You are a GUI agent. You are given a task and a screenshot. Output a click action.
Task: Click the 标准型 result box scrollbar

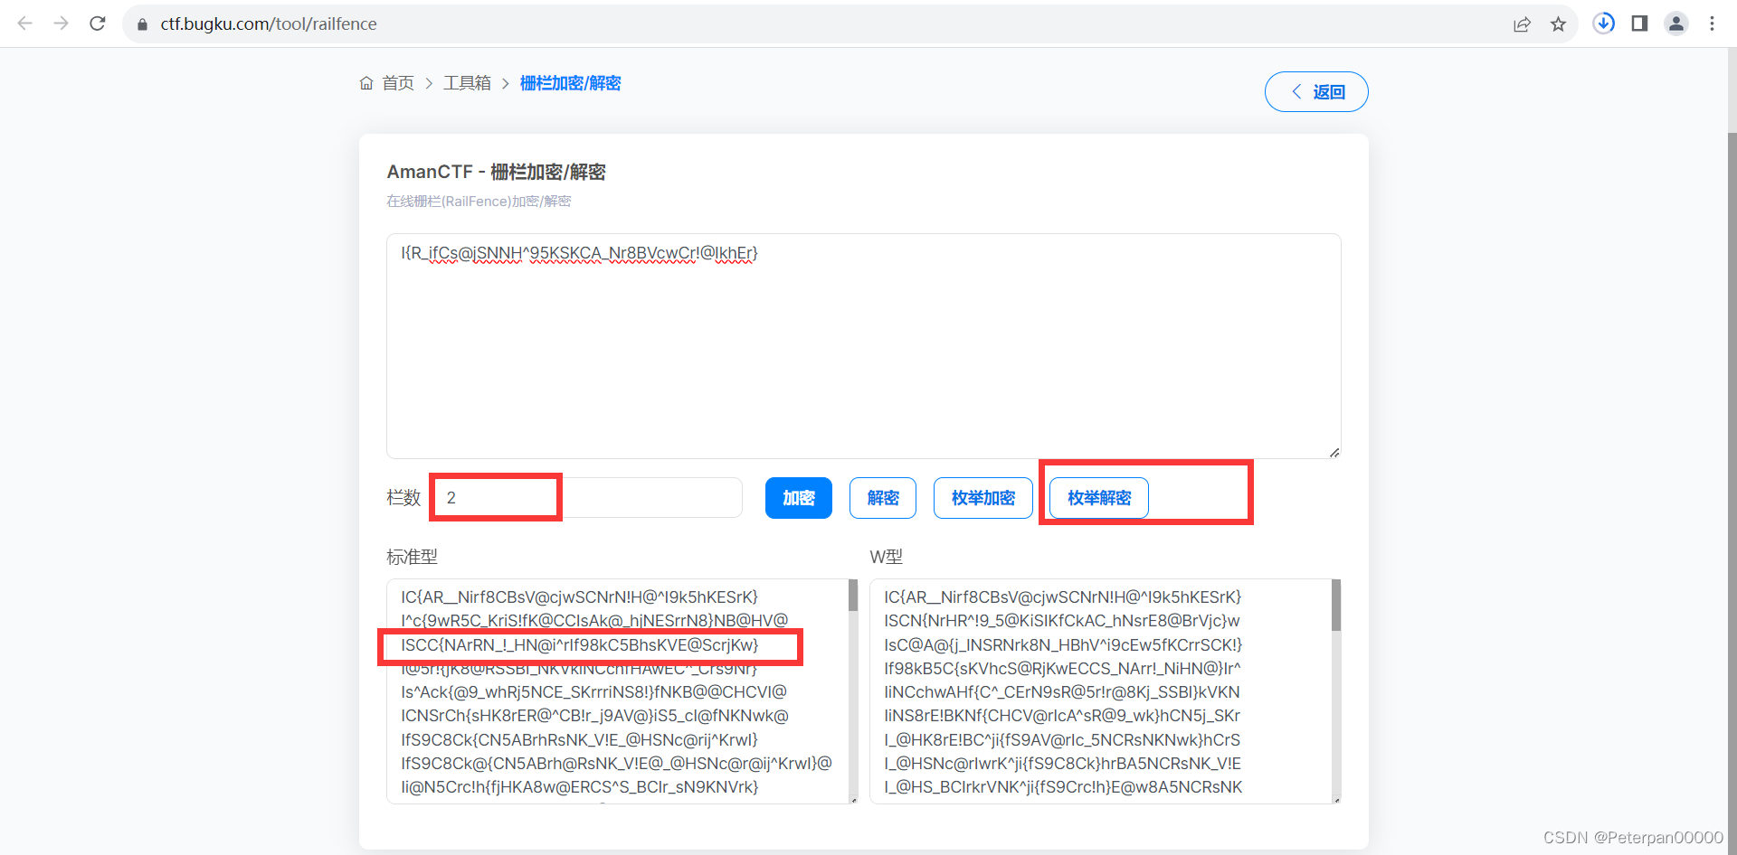[853, 596]
